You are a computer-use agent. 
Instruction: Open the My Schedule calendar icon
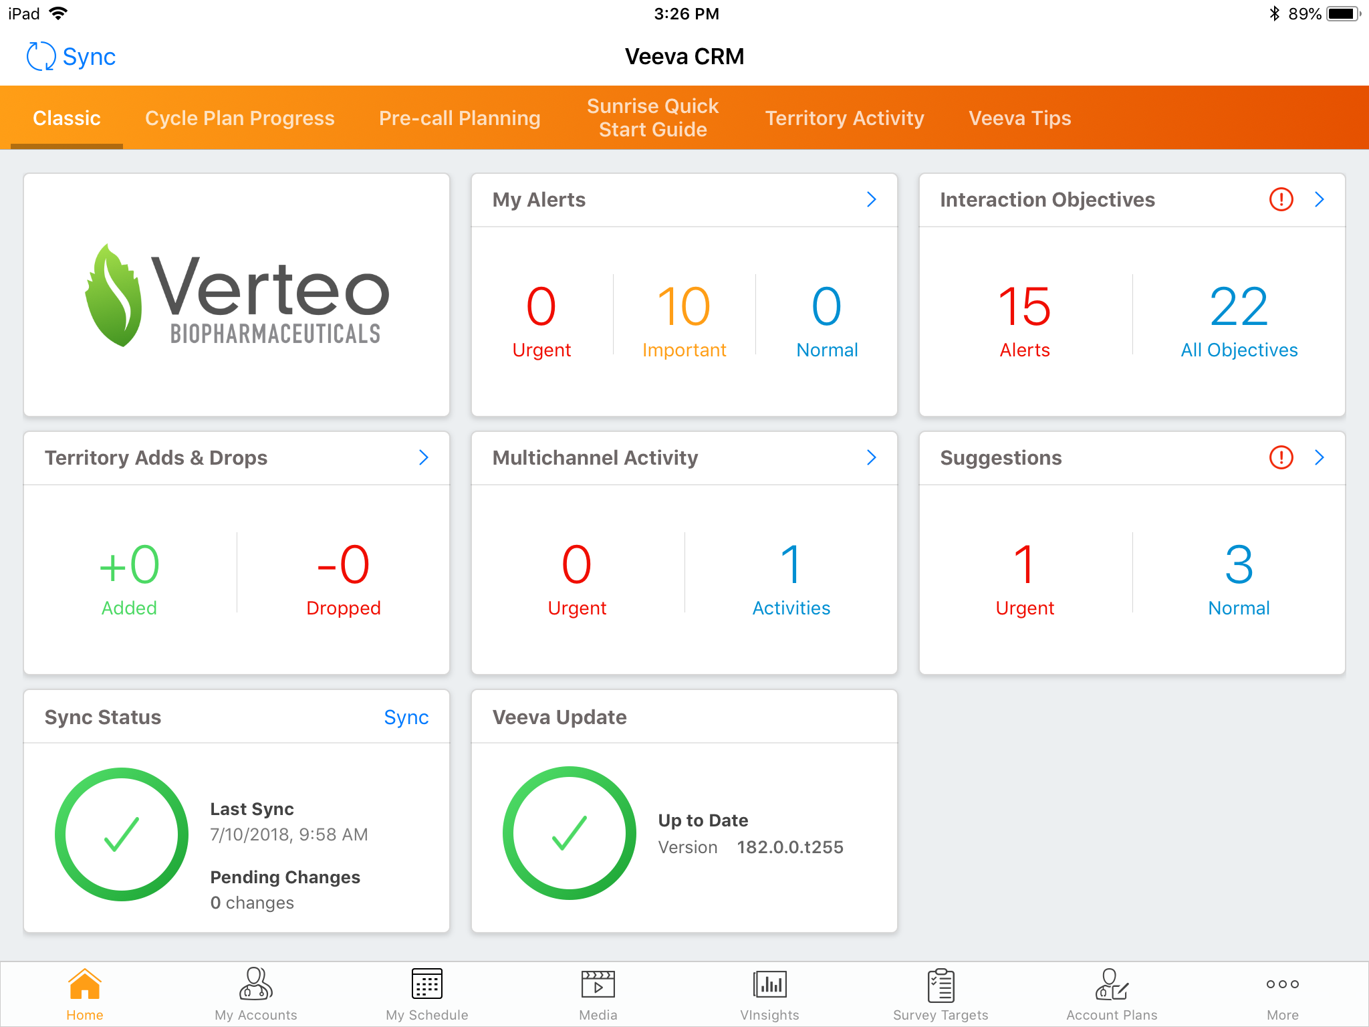[x=426, y=984]
